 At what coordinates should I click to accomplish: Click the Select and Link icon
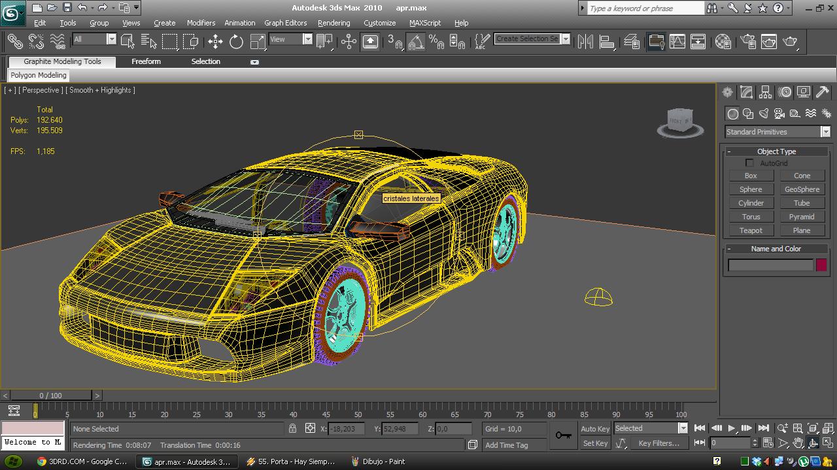[x=15, y=42]
